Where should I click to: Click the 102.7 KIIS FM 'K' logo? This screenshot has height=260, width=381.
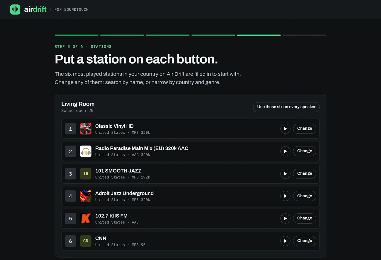tap(86, 218)
